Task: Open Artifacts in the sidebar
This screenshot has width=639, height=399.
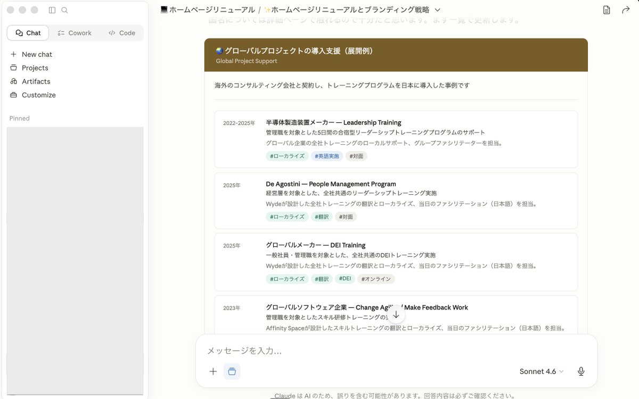Action: (x=36, y=81)
